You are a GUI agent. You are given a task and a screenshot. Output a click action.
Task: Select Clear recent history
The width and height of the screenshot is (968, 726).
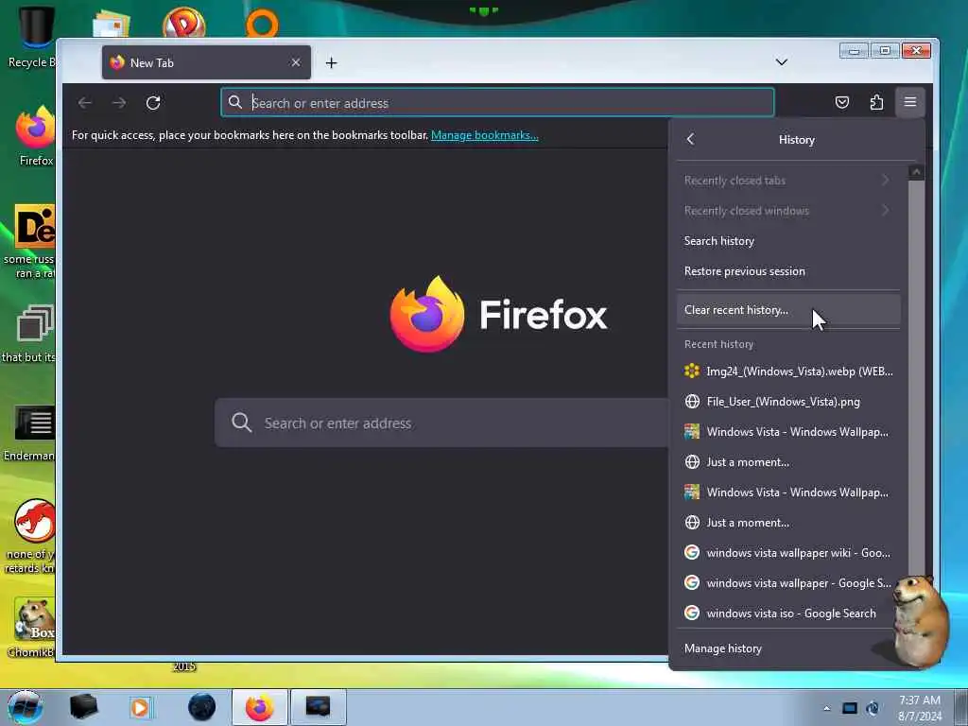(787, 310)
